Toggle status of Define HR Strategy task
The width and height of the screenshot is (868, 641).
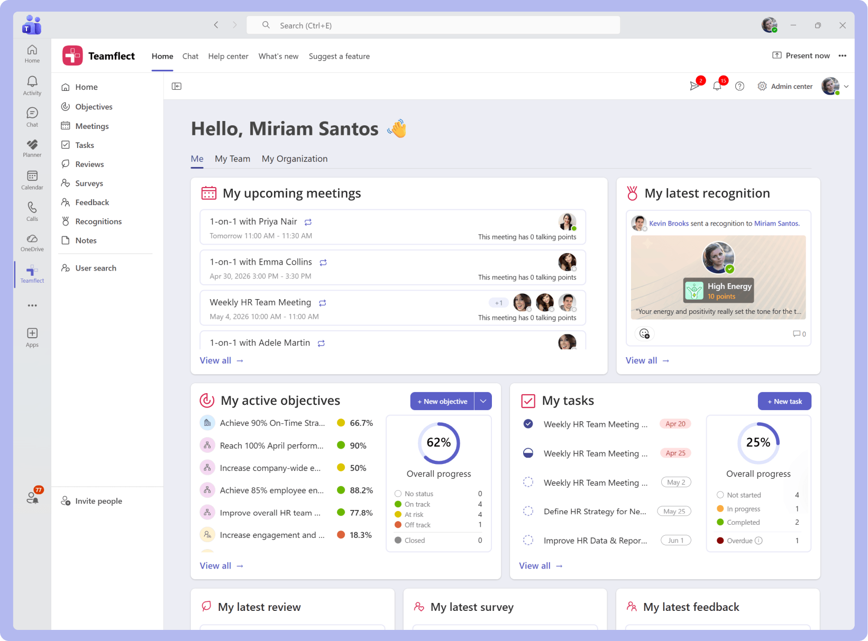click(528, 511)
